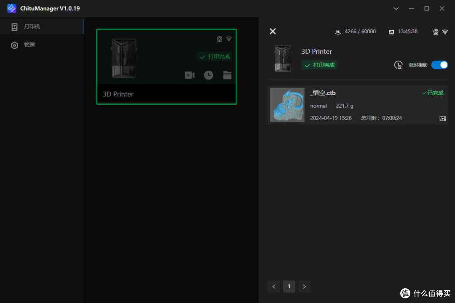Open the 管理 (Manage) tab in sidebar
This screenshot has height=303, width=455.
coord(42,45)
